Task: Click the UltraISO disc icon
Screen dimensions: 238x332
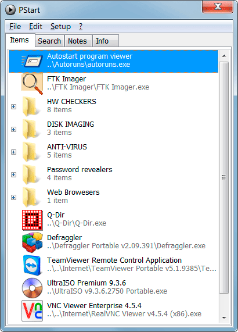Action: pos(32,288)
